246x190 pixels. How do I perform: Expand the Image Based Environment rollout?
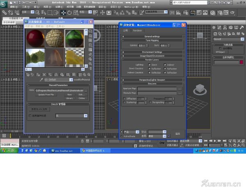tap(152, 56)
